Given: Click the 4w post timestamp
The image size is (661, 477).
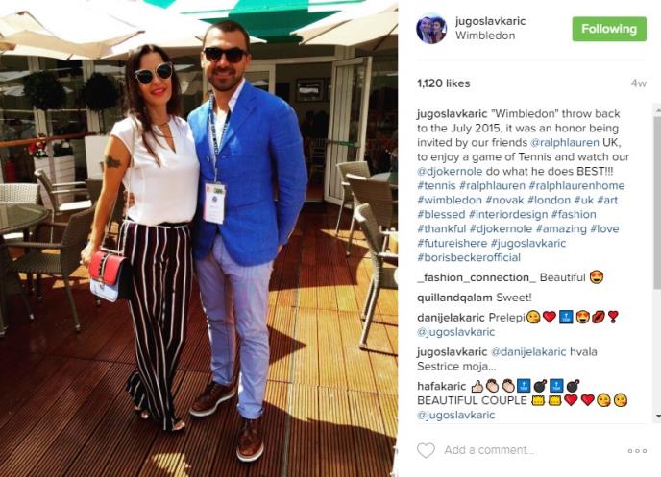Looking at the screenshot, I should [x=638, y=83].
